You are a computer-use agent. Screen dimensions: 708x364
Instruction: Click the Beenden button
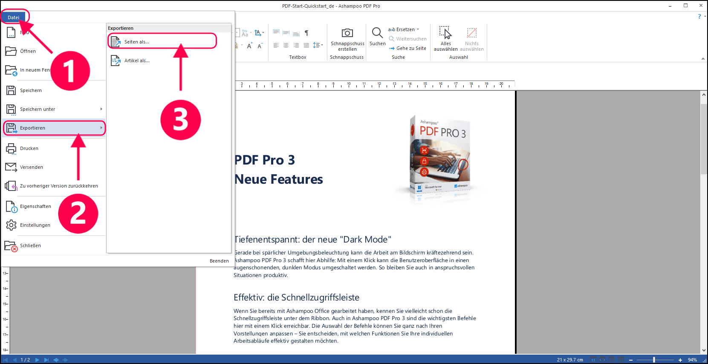point(219,261)
